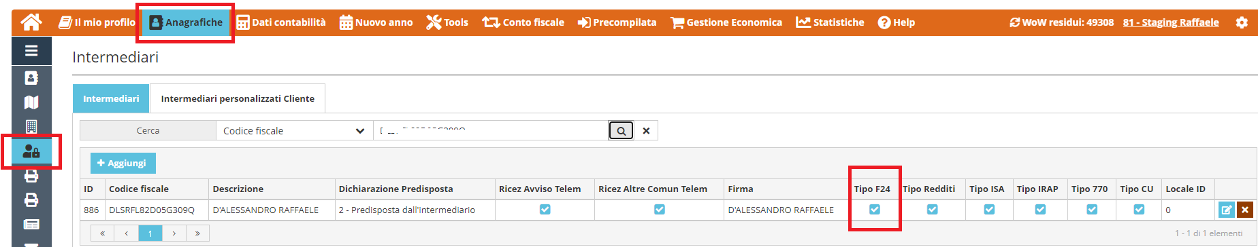Edit intermediary row 886
1258x247 pixels.
1226,210
